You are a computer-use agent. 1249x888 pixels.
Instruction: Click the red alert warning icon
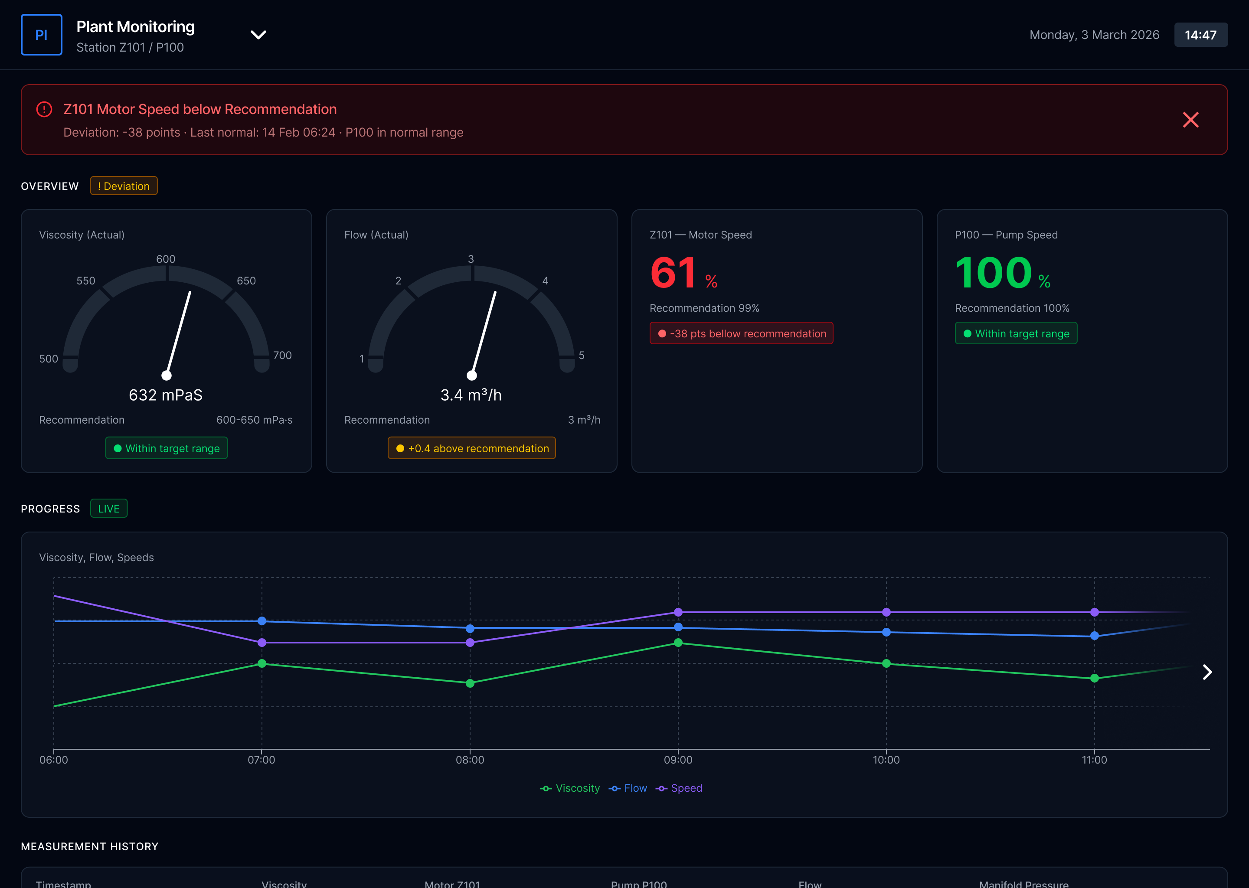[44, 109]
